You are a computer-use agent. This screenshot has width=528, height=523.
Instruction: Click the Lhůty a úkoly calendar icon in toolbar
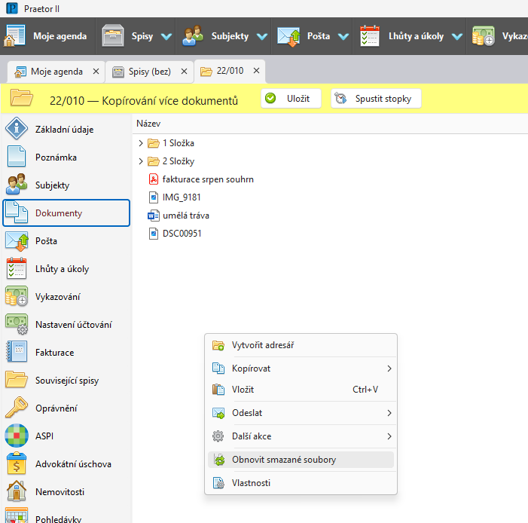coord(370,35)
